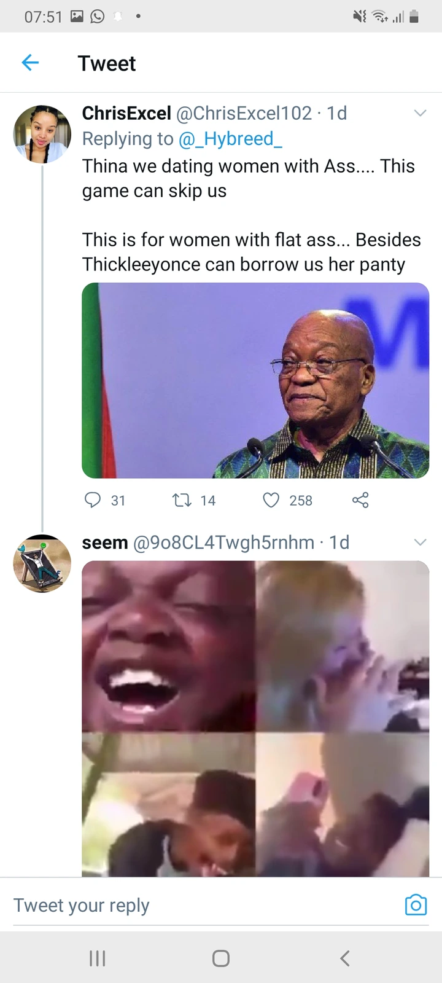Open the @9o8CL4Twgh5rnhm handle

click(223, 542)
